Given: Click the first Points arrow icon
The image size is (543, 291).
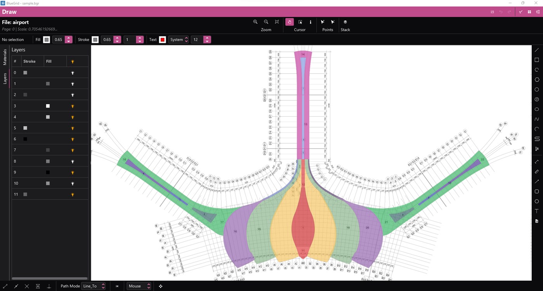Looking at the screenshot, I should tap(323, 22).
